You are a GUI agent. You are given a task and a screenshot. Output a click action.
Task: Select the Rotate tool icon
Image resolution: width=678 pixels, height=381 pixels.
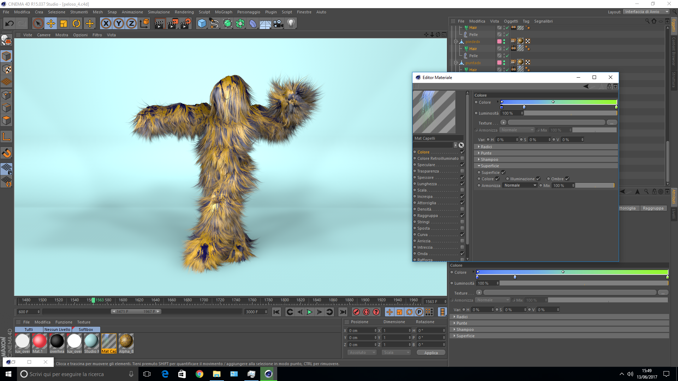pos(76,24)
